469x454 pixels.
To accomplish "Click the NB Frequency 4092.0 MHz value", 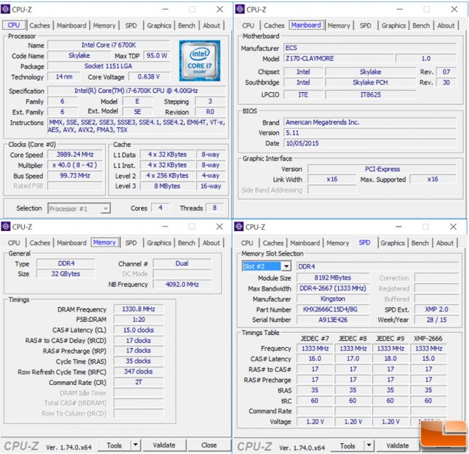I will 183,284.
